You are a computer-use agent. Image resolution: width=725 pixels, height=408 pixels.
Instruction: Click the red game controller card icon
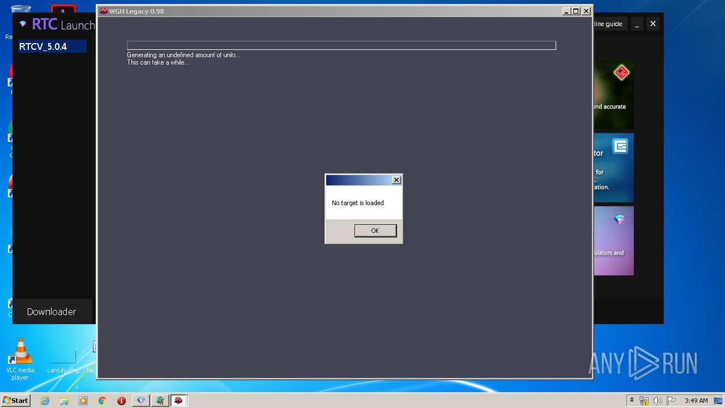click(x=621, y=73)
